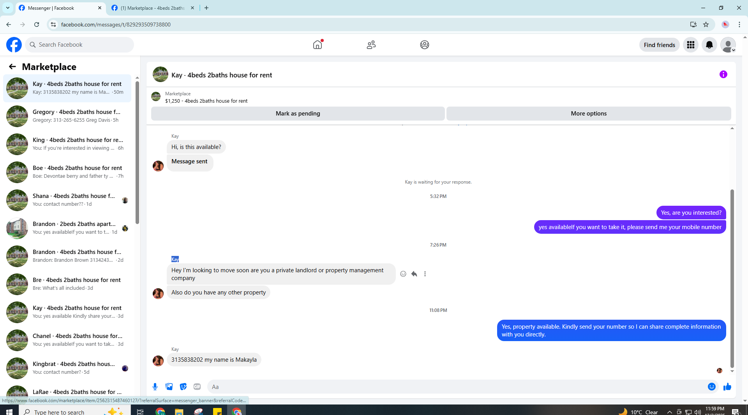Open conversation information icon

723,74
